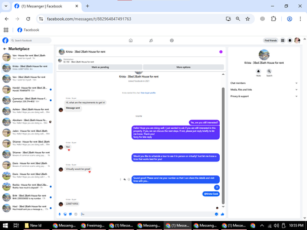Viewport: 307px width, 230px height.
Task: Go to Home via the house icon
Action: (131, 40)
